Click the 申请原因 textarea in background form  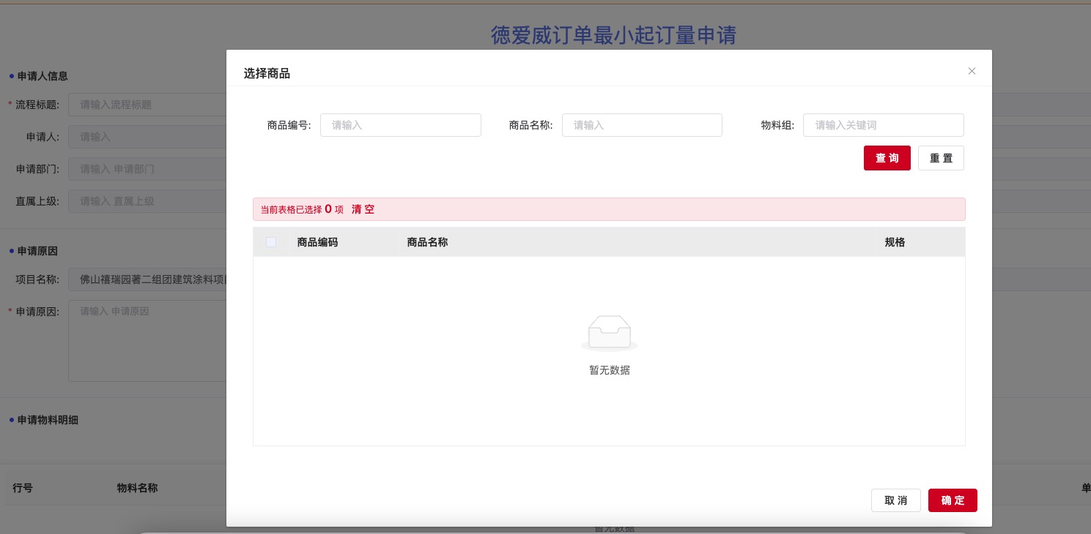[147, 341]
